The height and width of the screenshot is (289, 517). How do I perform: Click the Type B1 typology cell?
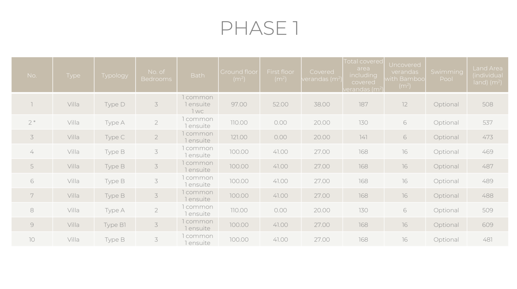click(115, 225)
